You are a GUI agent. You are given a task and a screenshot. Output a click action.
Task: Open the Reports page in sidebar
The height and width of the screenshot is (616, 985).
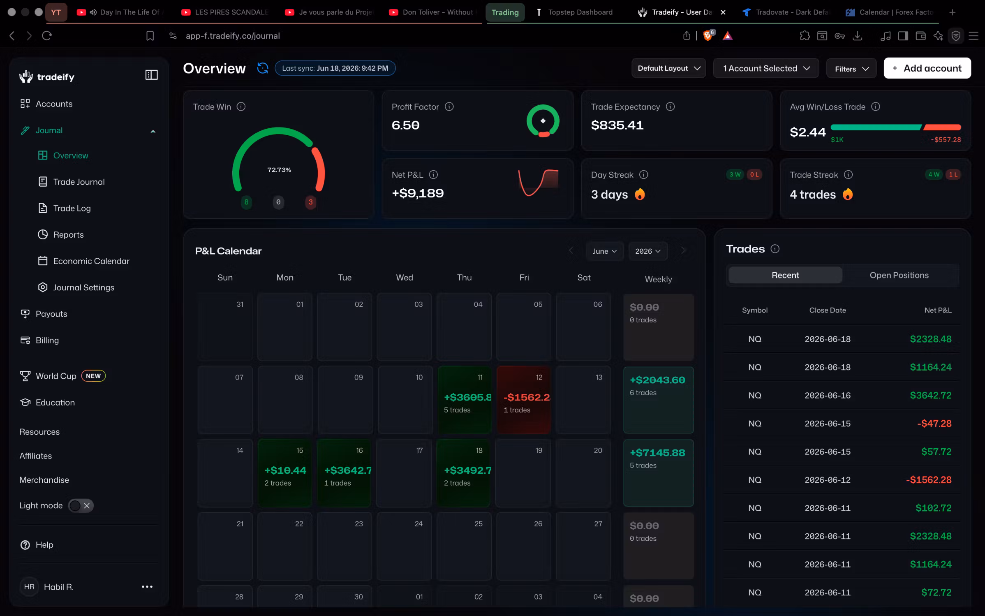(68, 234)
